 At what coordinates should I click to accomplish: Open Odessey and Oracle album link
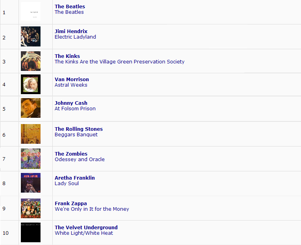coord(79,159)
